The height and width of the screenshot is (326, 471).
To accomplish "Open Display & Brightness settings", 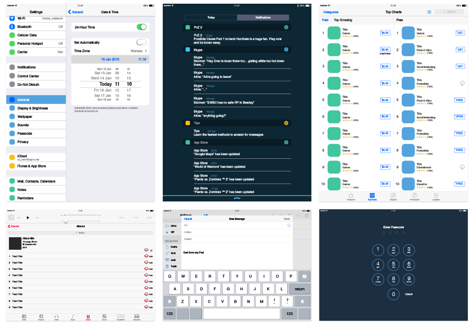I will pyautogui.click(x=36, y=108).
